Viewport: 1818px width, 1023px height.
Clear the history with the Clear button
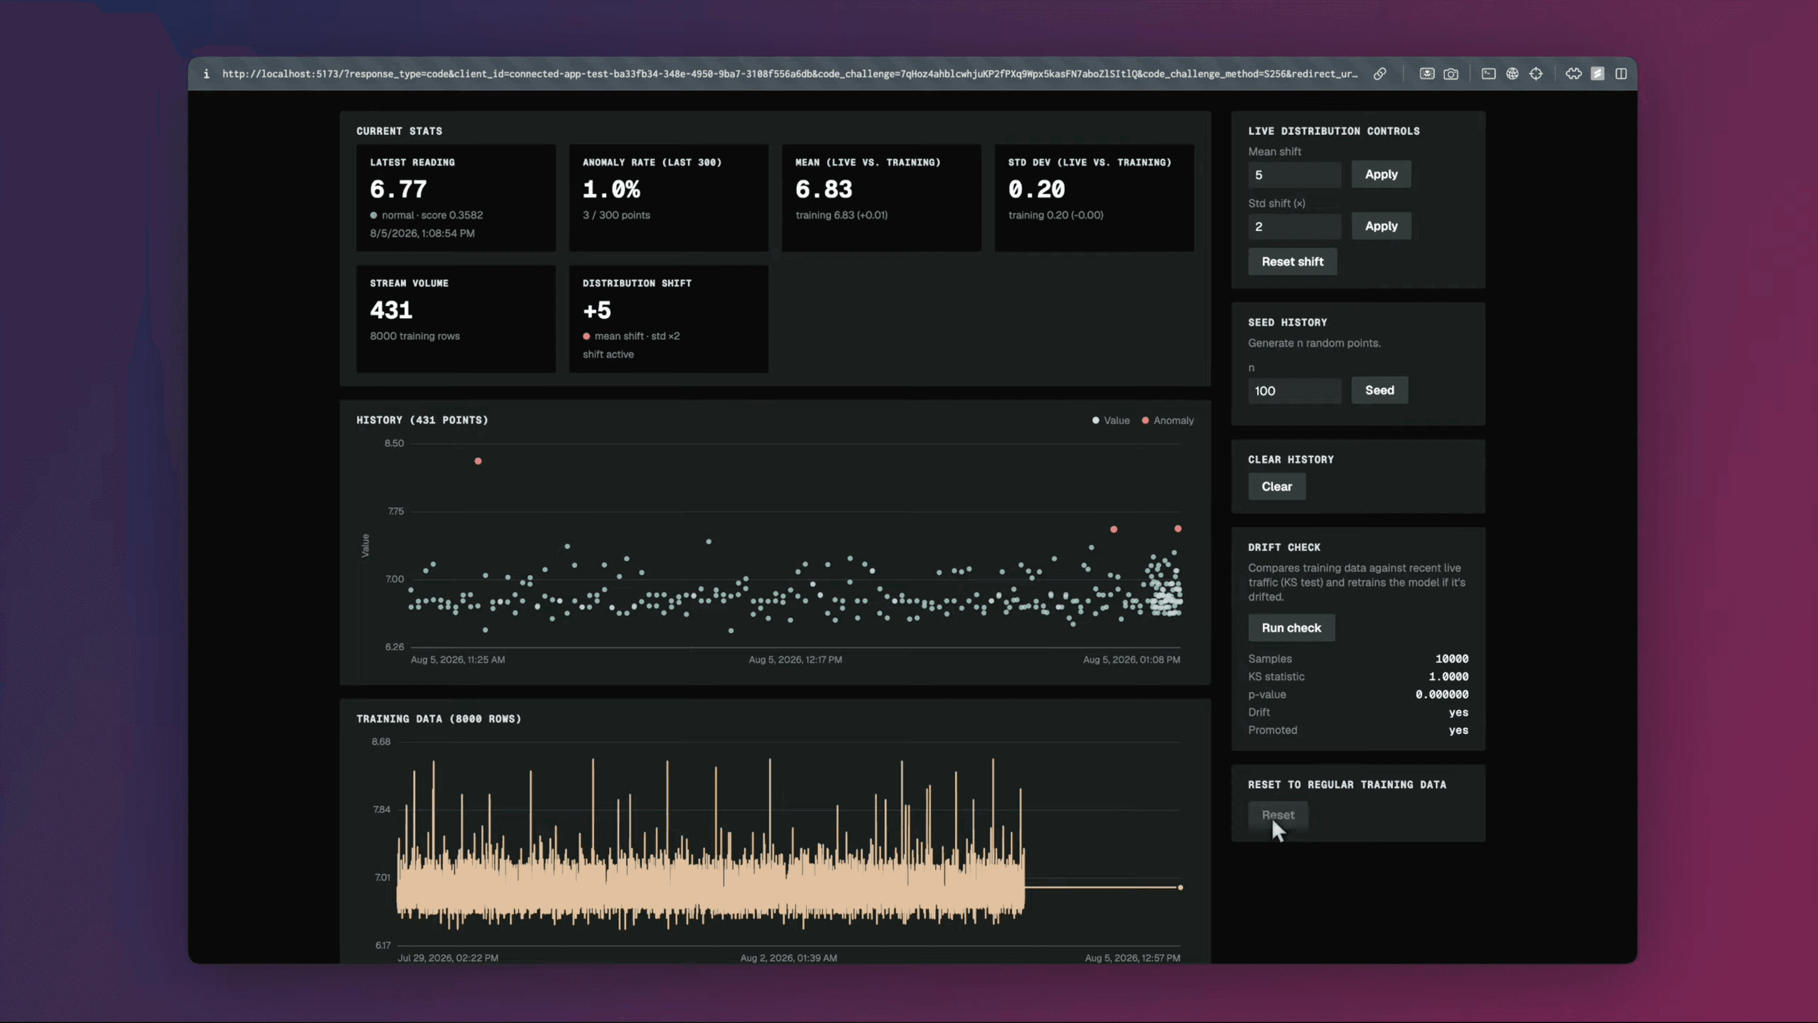pyautogui.click(x=1277, y=487)
